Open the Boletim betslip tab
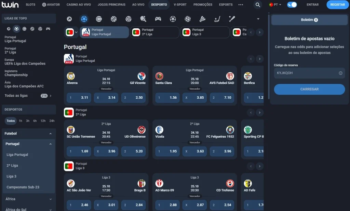This screenshot has height=211, width=350. 309,20
